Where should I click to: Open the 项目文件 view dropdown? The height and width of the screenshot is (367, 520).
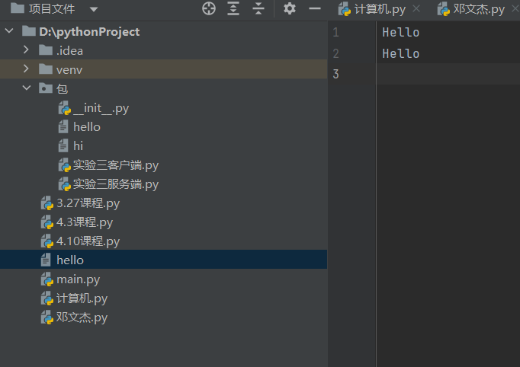[93, 9]
